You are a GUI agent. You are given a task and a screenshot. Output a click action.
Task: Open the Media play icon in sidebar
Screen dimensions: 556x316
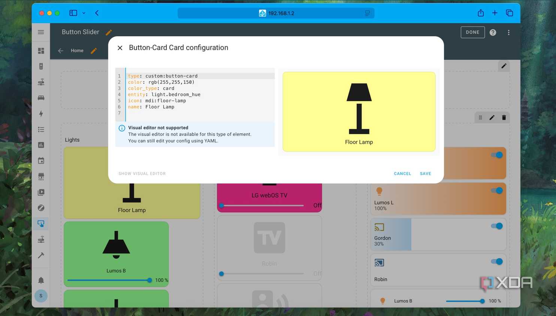point(41,192)
